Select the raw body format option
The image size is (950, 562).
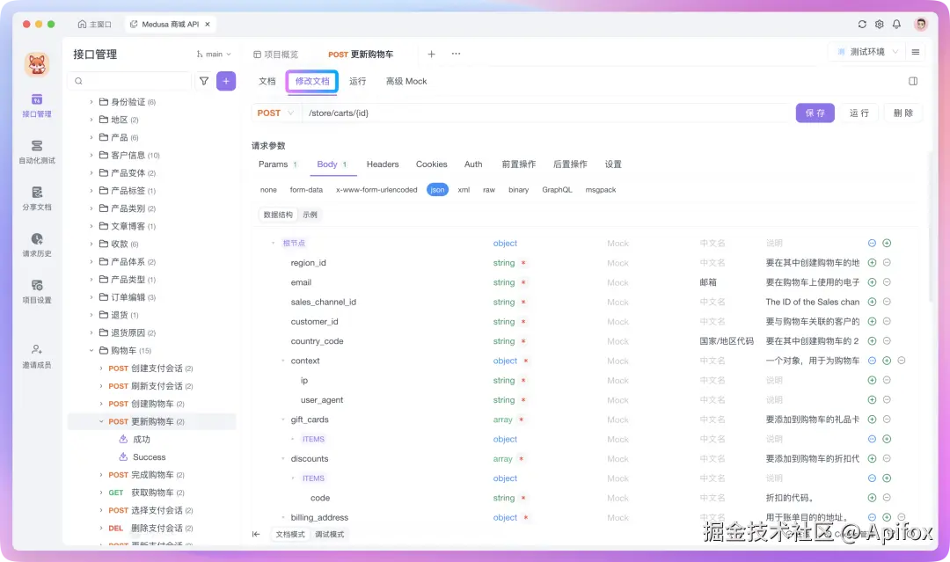pyautogui.click(x=489, y=189)
